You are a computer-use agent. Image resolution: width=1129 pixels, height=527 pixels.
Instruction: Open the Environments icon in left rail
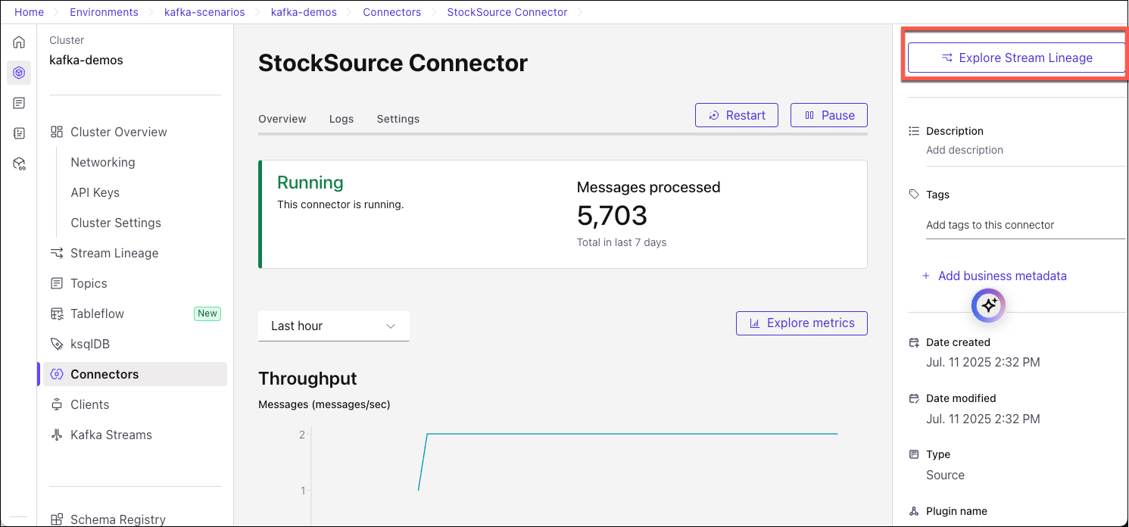tap(19, 73)
